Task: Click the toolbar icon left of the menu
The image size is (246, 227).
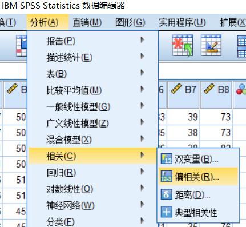Action: [21, 46]
